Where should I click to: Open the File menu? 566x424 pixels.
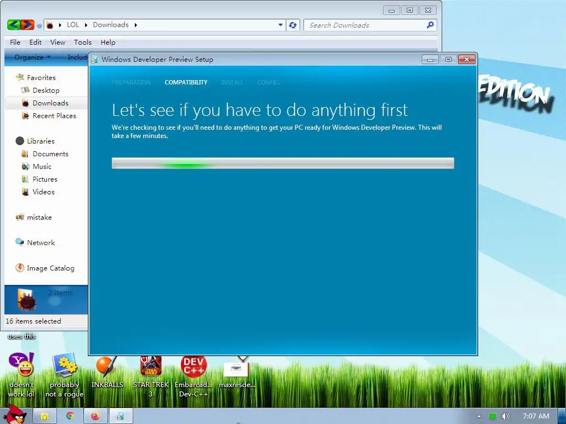tap(15, 42)
